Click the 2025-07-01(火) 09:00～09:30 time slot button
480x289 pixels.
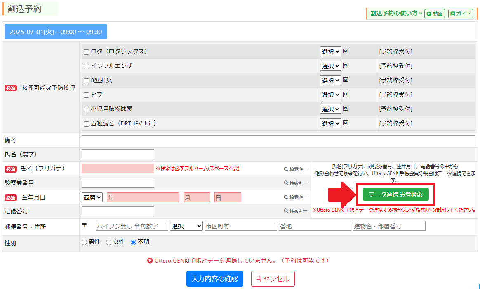click(56, 32)
